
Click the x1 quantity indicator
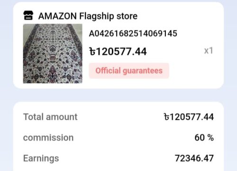tap(209, 51)
